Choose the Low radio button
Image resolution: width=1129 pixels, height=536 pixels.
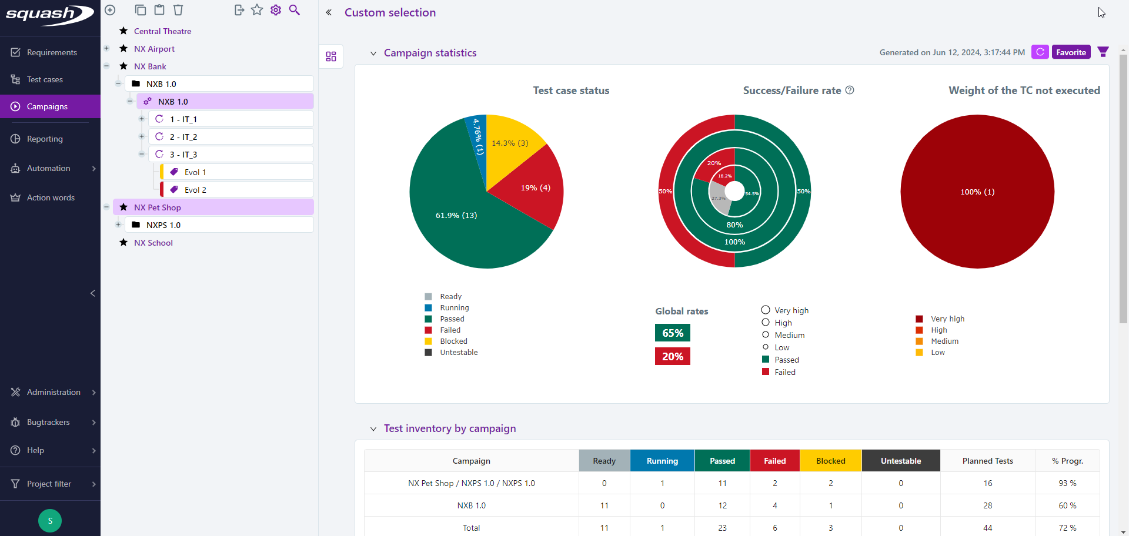point(766,347)
